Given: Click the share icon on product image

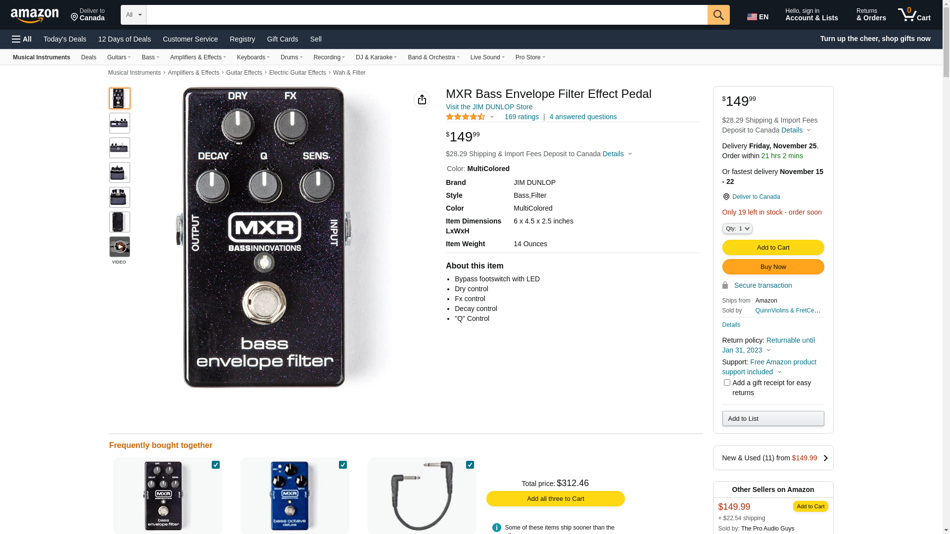Looking at the screenshot, I should [422, 99].
